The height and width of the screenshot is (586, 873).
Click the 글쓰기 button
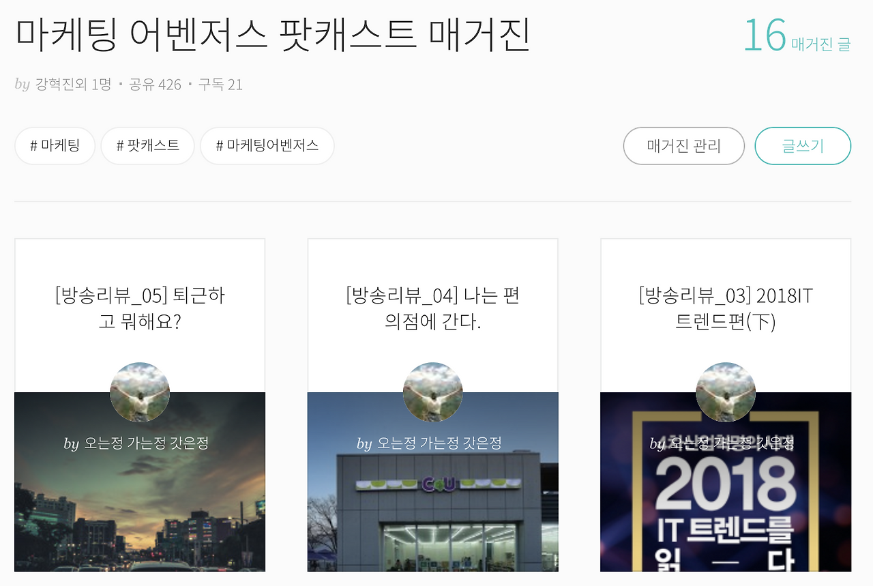pyautogui.click(x=803, y=146)
